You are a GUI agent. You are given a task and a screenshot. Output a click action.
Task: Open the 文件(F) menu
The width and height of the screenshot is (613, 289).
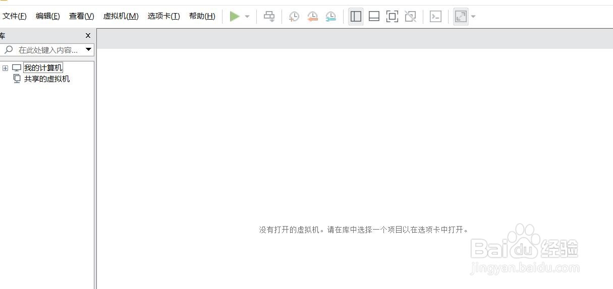pos(15,16)
